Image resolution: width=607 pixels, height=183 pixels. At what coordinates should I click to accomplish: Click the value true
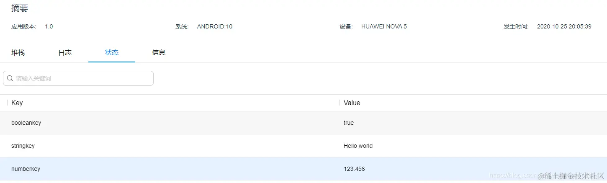349,123
